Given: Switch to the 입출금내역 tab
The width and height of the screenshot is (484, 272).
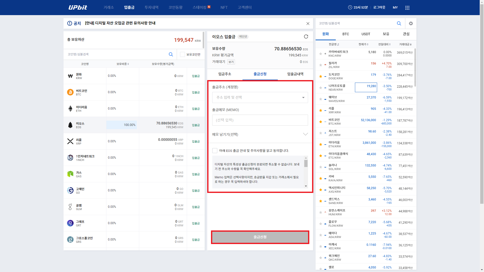Looking at the screenshot, I should tap(295, 74).
